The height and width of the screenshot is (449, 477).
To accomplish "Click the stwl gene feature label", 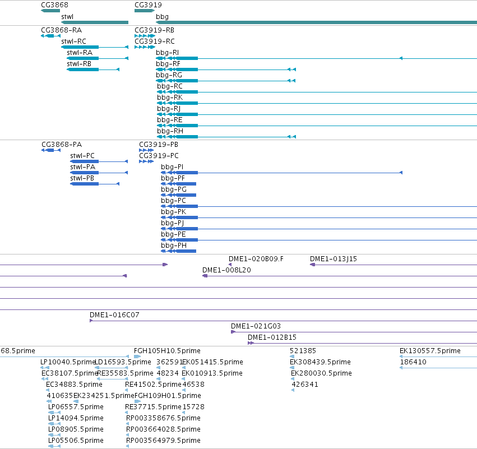I will point(67,17).
